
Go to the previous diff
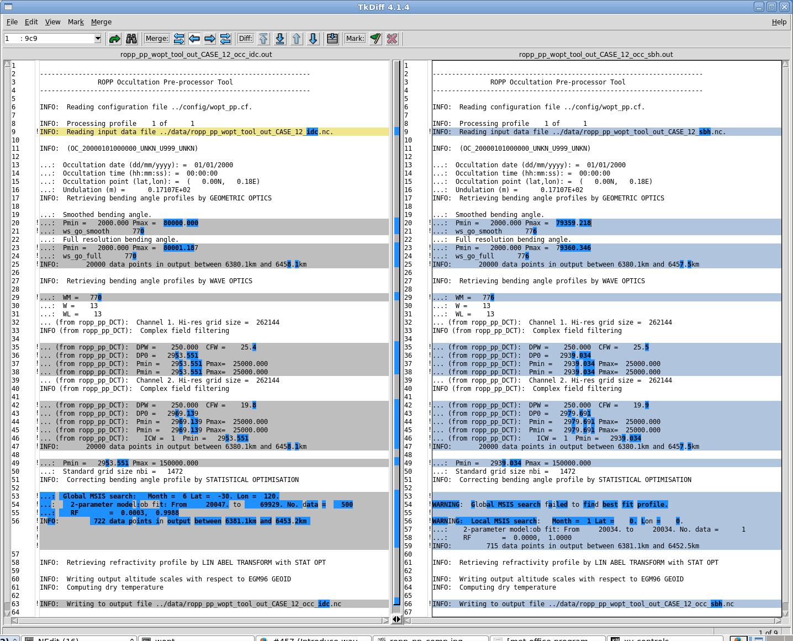tap(297, 39)
